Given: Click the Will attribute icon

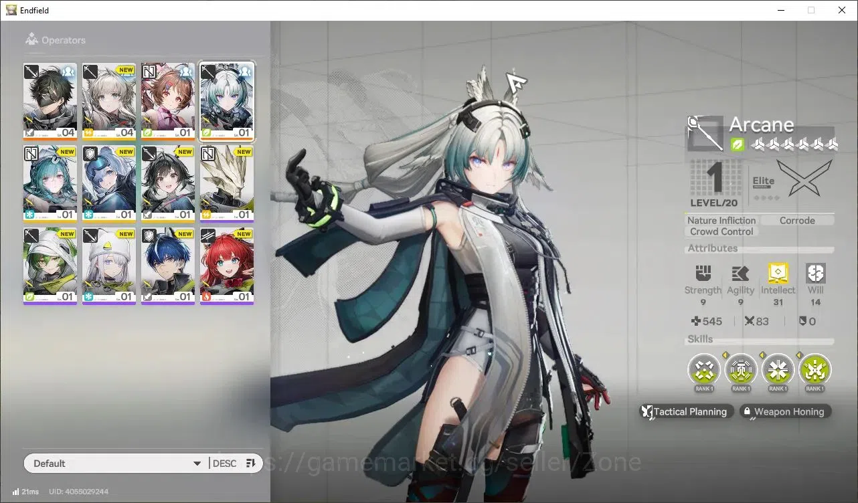Looking at the screenshot, I should (x=815, y=273).
